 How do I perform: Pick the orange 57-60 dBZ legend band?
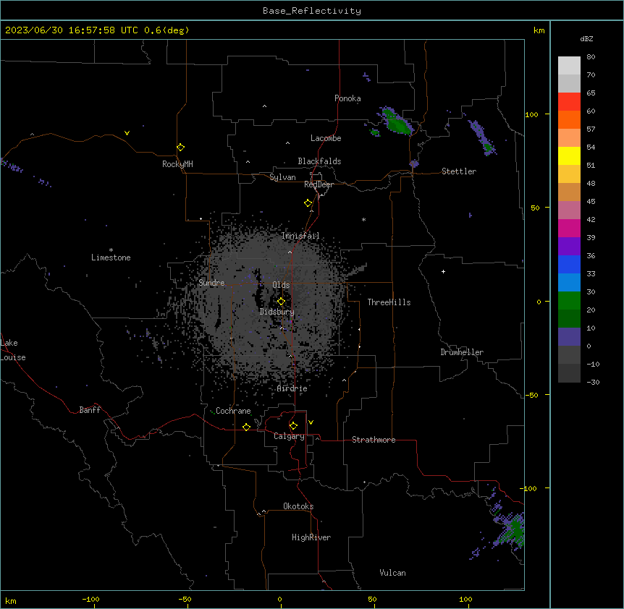569,119
